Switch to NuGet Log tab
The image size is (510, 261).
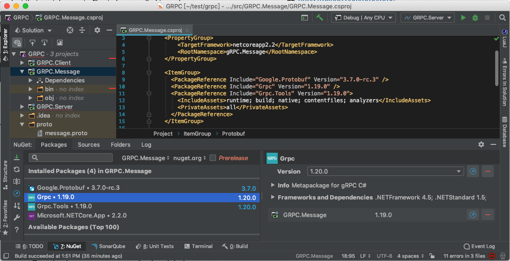[147, 145]
